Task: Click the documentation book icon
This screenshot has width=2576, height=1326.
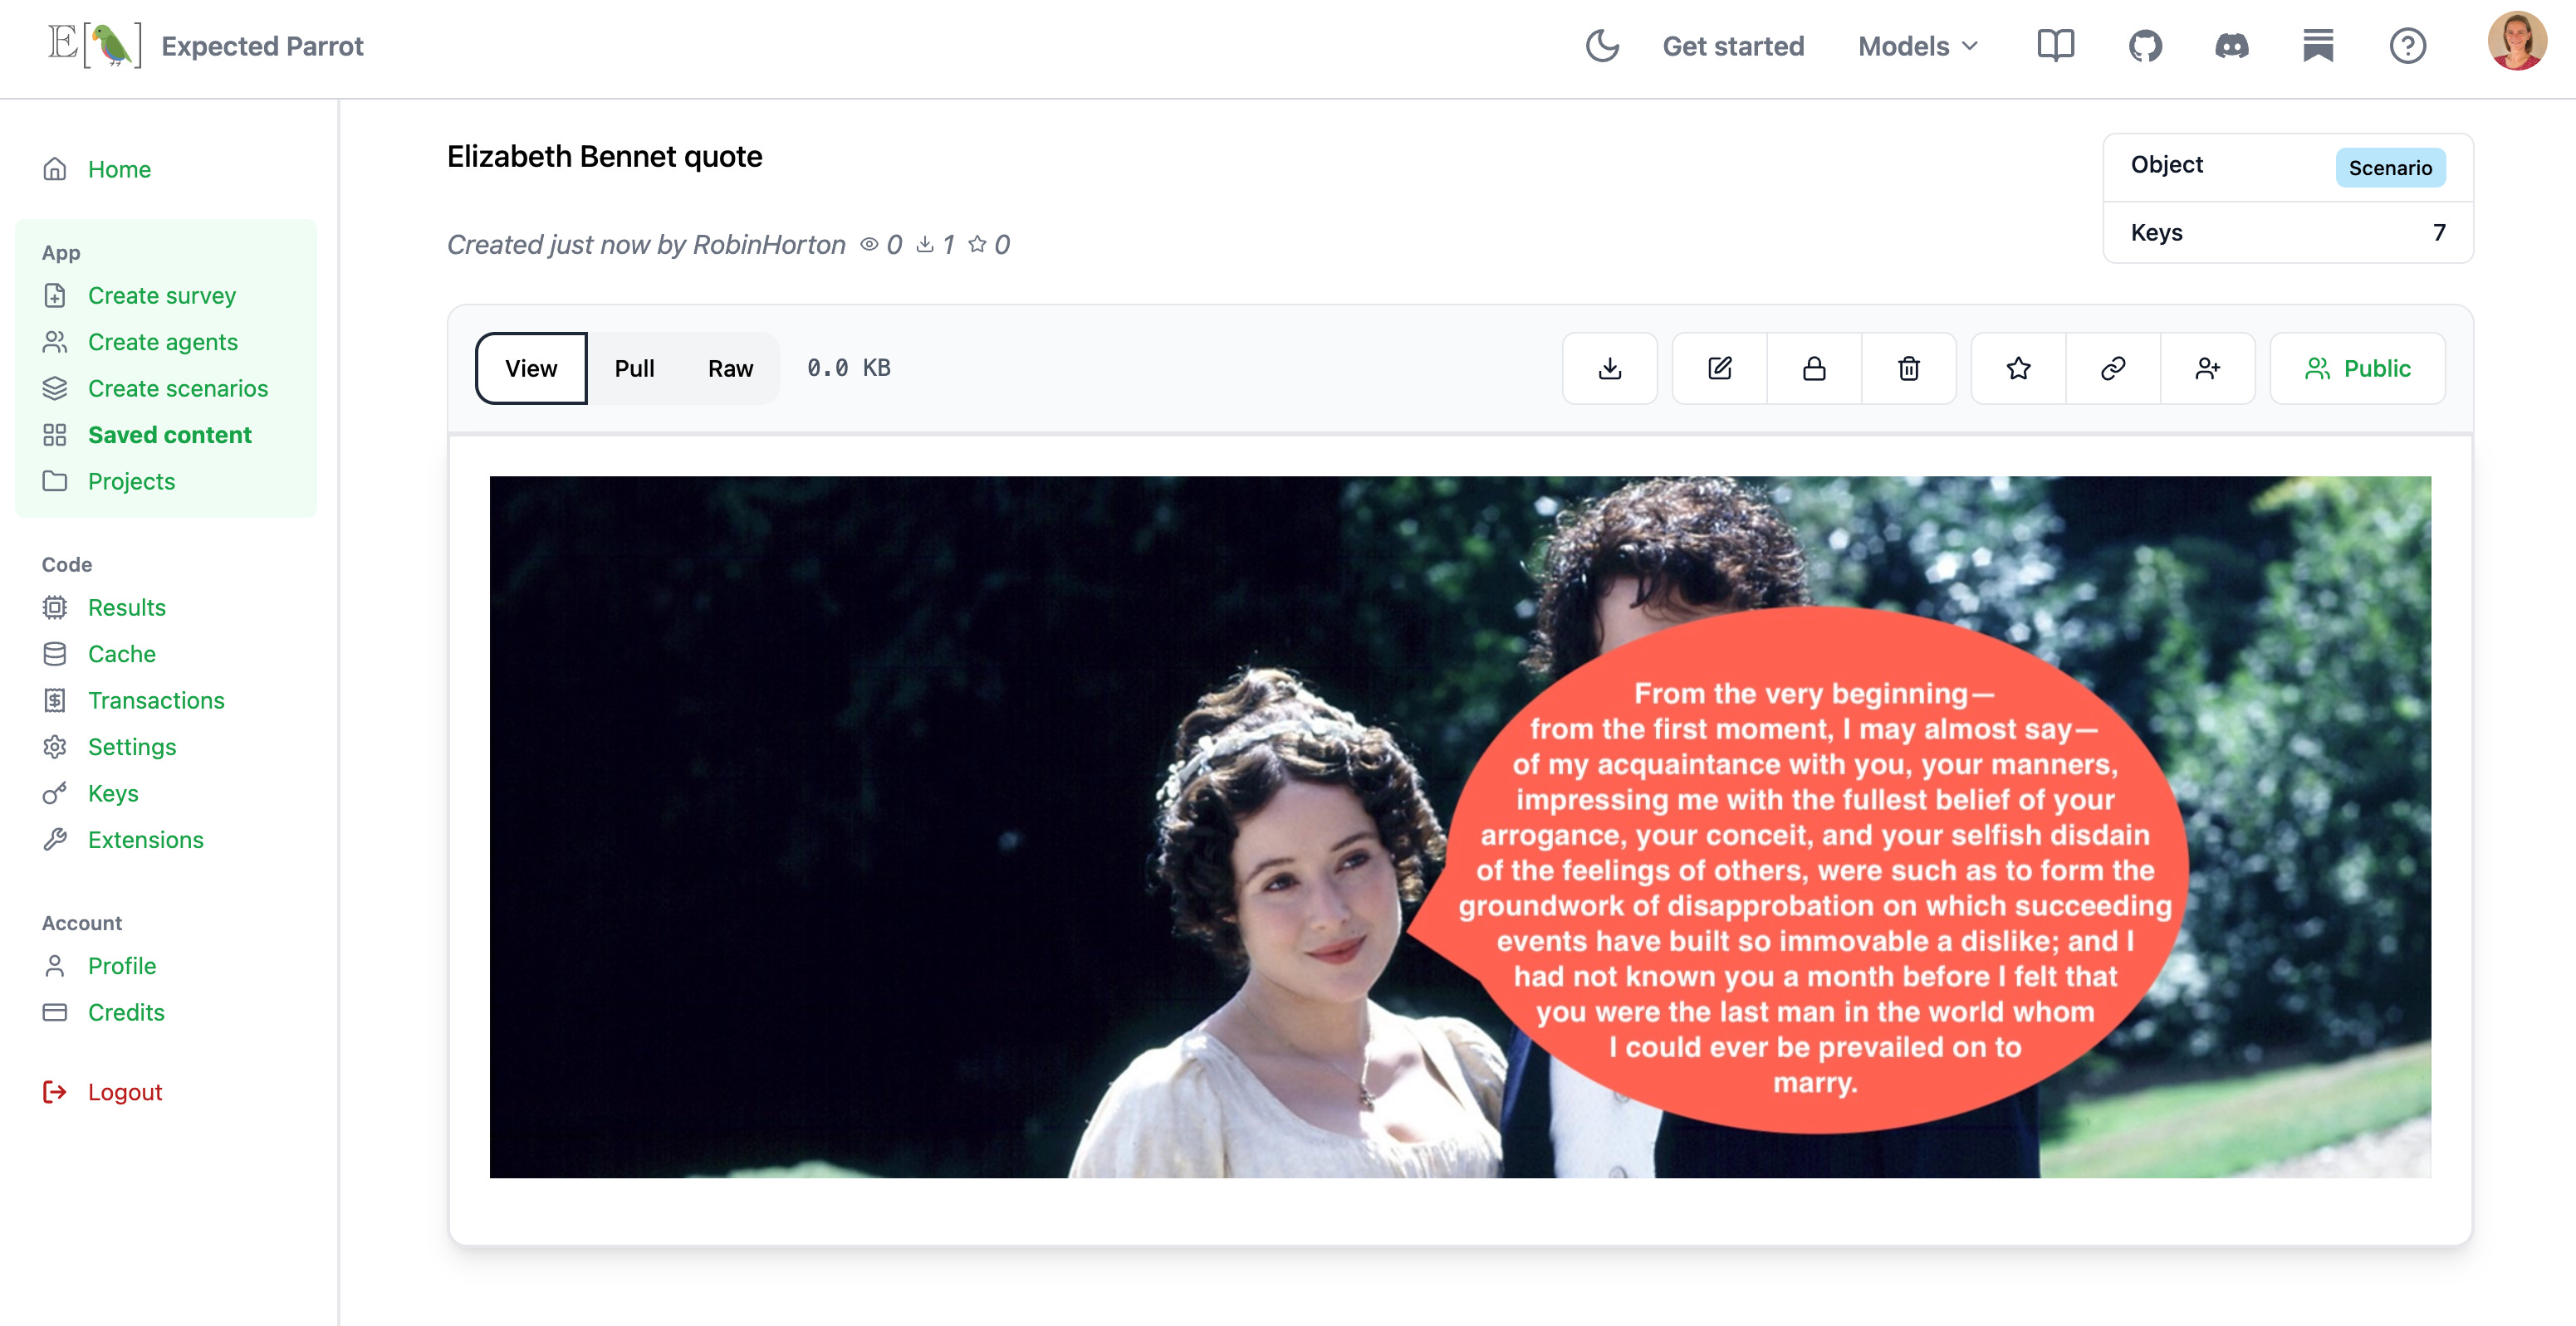Action: pyautogui.click(x=2056, y=46)
